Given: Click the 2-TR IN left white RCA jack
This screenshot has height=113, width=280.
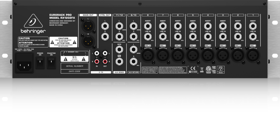Looking at the screenshot, I should [97, 53].
